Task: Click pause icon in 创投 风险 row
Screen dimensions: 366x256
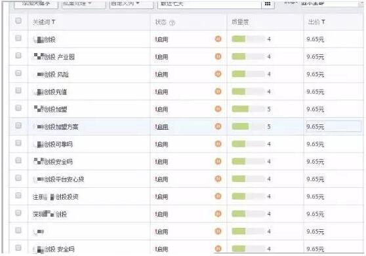Action: click(218, 74)
